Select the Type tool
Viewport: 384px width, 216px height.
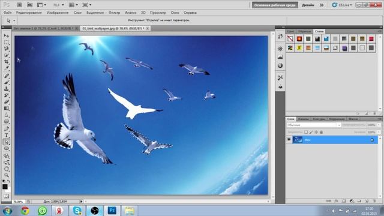coord(7,135)
